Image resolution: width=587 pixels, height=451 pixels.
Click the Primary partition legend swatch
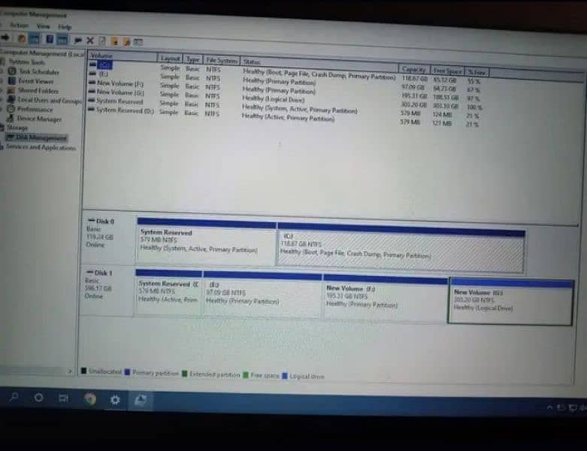pyautogui.click(x=127, y=372)
